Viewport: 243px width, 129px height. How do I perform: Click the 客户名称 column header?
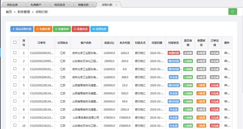click(x=86, y=43)
